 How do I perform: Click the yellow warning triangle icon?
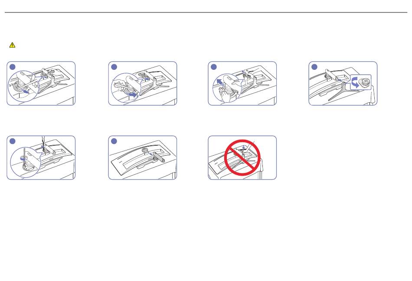12,45
